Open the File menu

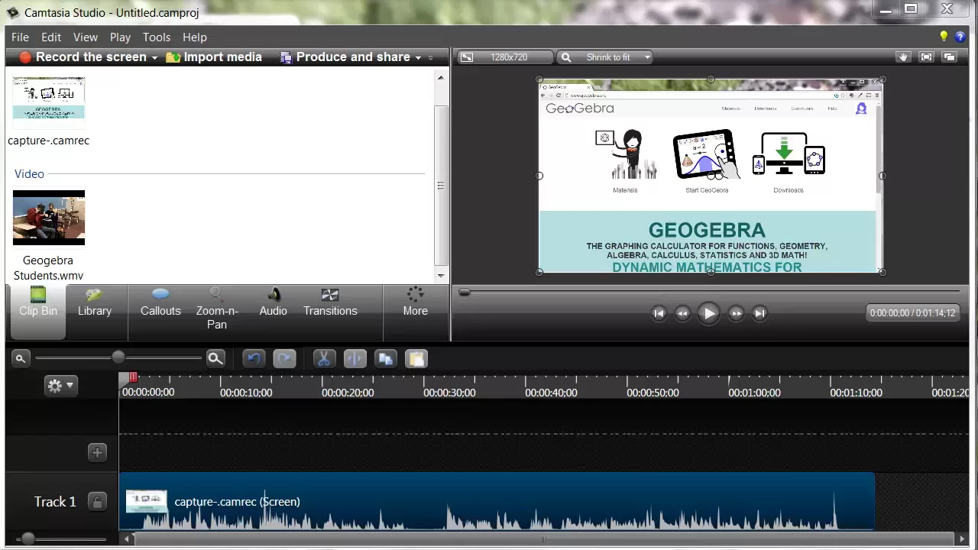pos(20,37)
